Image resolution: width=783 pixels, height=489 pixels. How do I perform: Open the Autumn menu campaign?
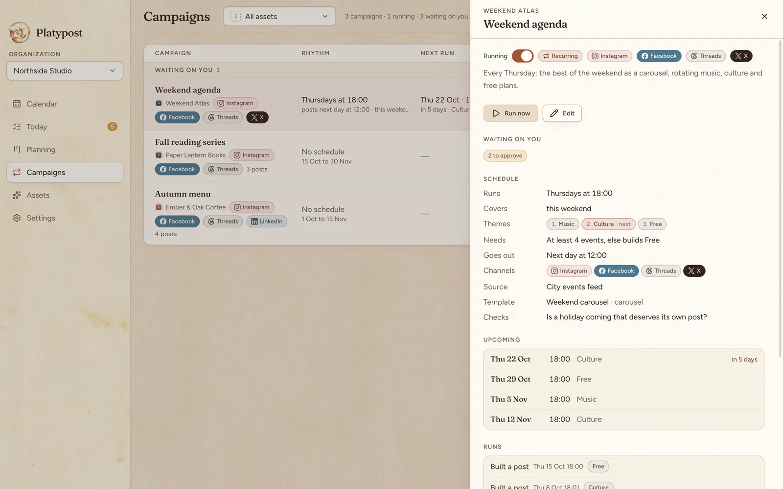point(307,213)
